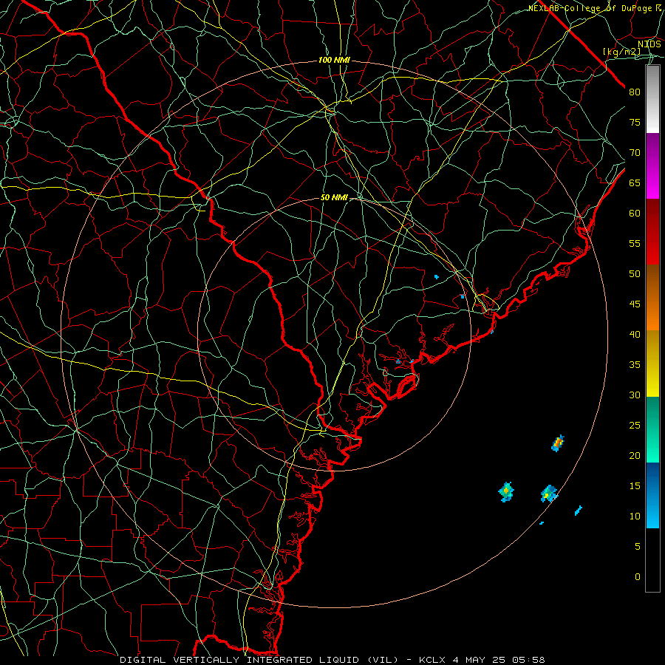
Task: Click the 100 NMI range ring label
Action: coord(334,61)
